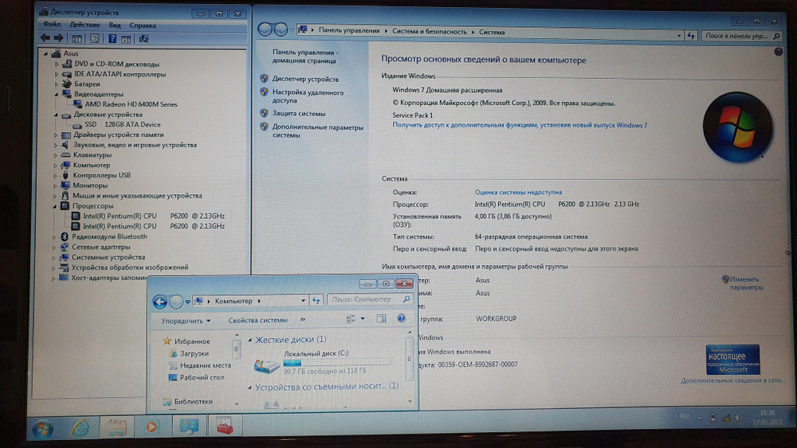Open Панель управления домашняя страница link
Image resolution: width=797 pixels, height=448 pixels.
pyautogui.click(x=304, y=56)
